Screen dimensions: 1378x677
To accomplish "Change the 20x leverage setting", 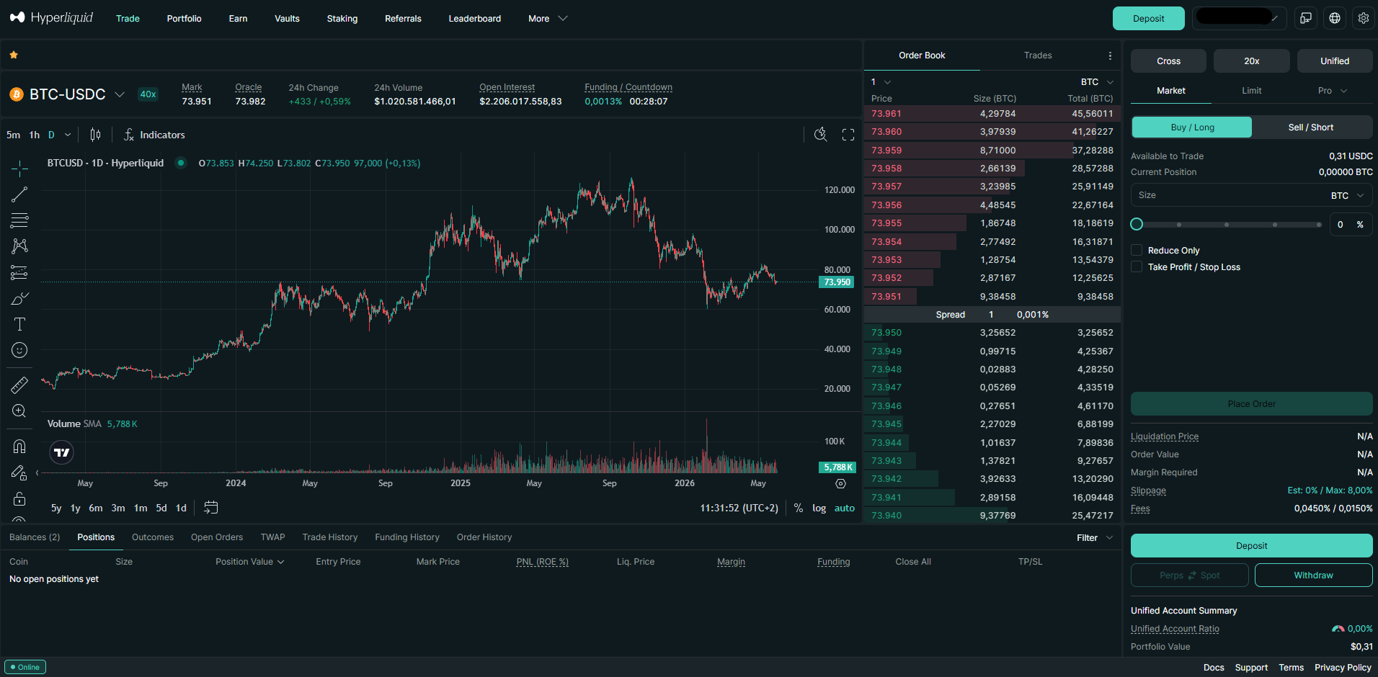I will 1251,61.
